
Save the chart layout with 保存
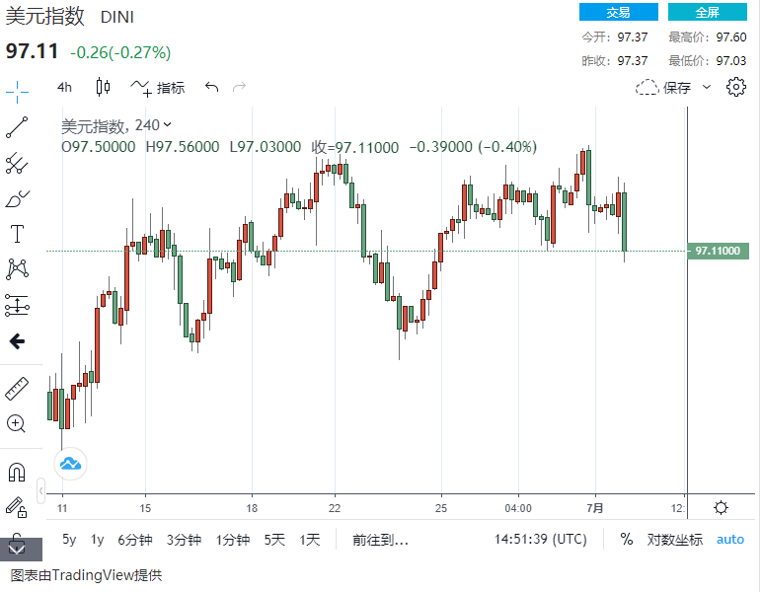point(663,88)
